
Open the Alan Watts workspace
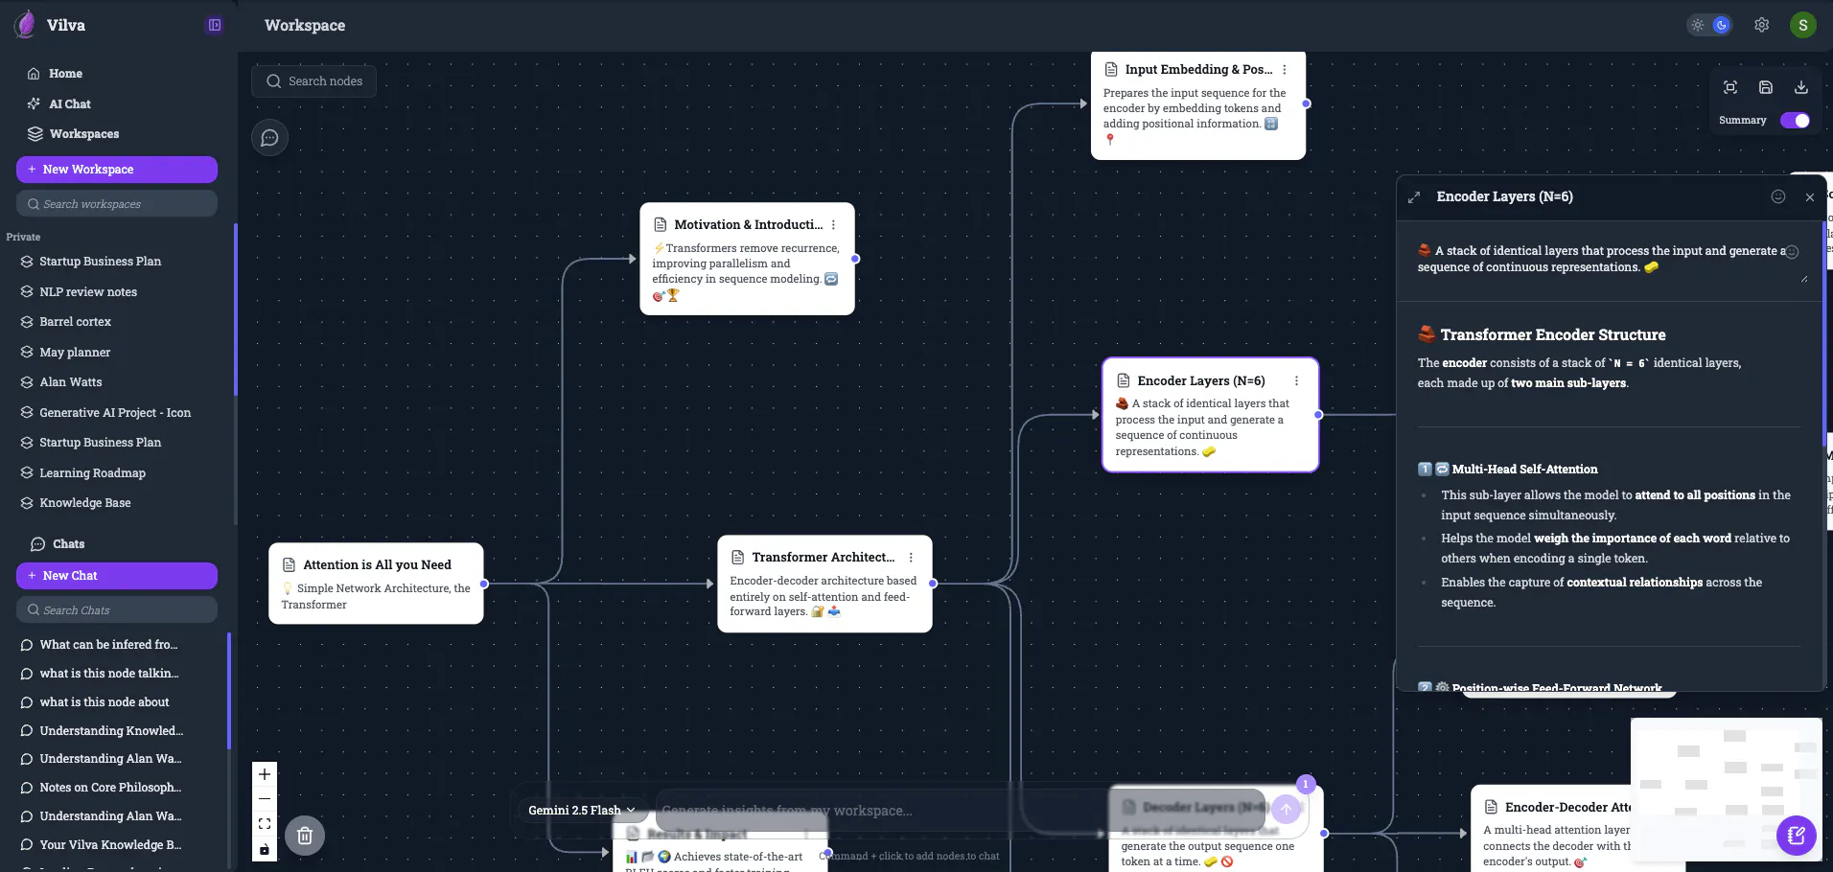[71, 382]
